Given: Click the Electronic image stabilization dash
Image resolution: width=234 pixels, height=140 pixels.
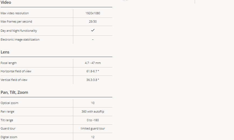Looking at the screenshot, I should tap(93, 40).
